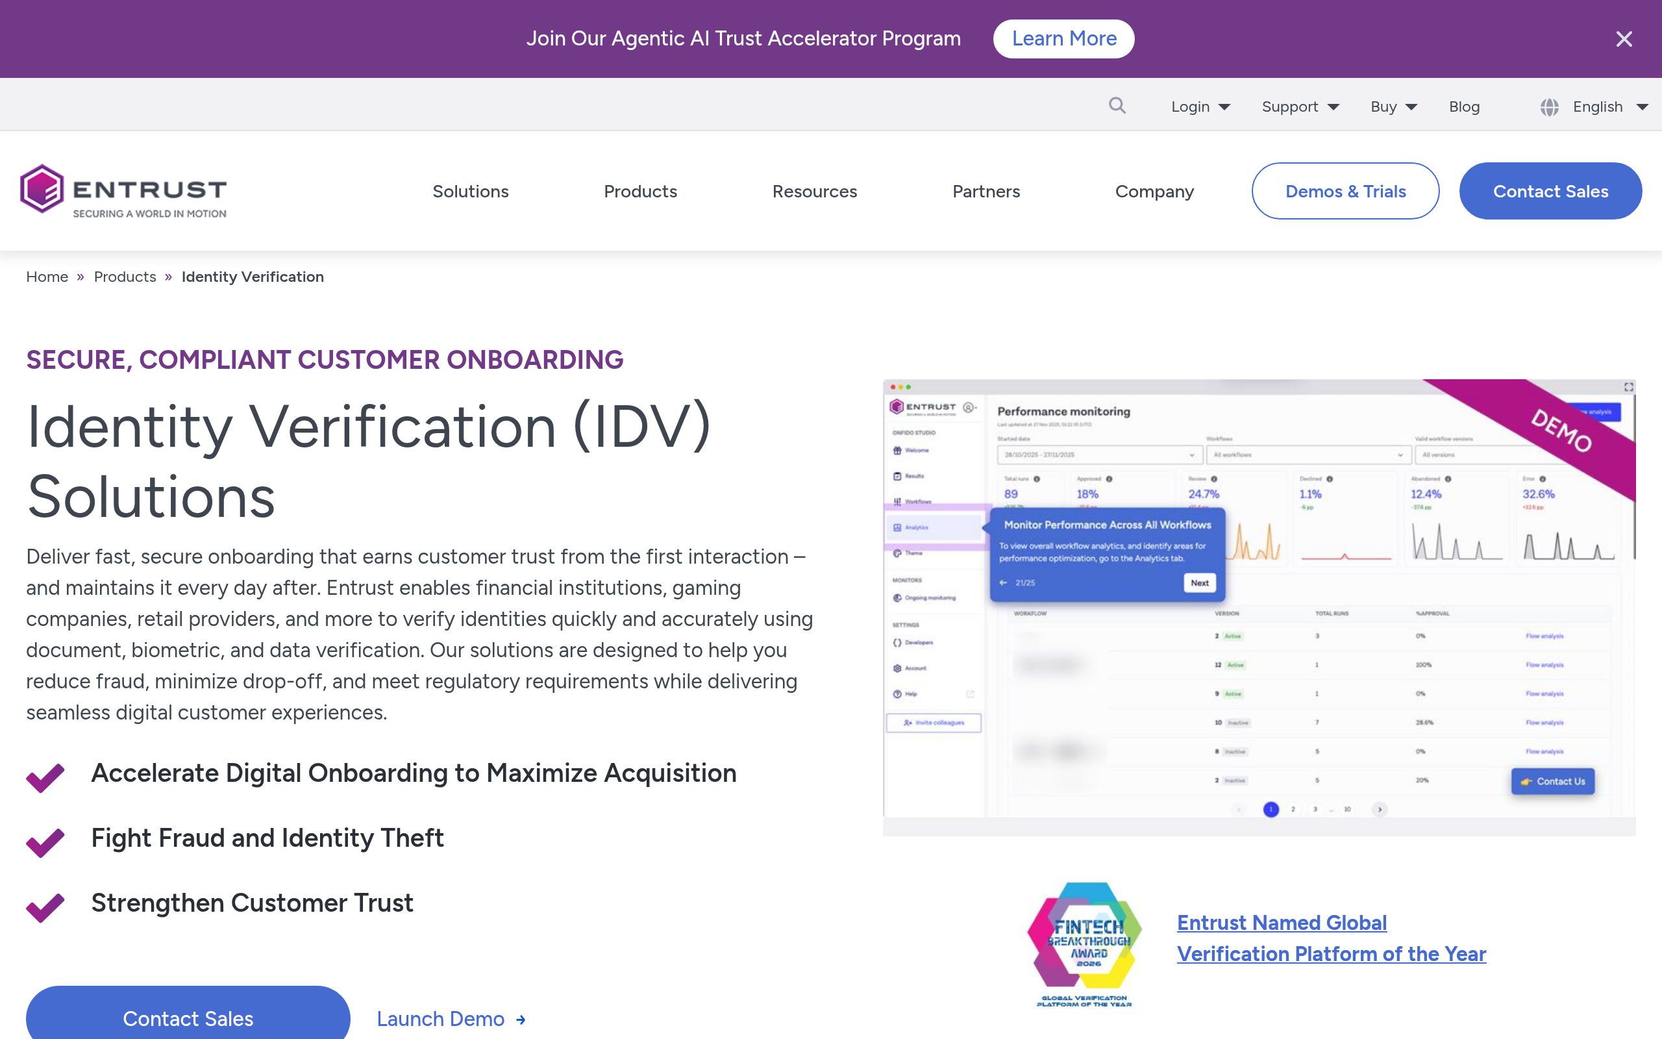
Task: Open Entrust Named Global Verification Platform link
Action: 1331,938
